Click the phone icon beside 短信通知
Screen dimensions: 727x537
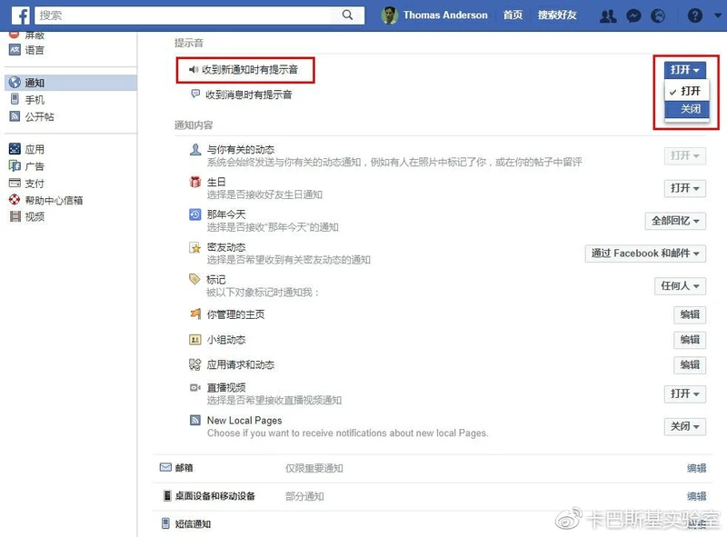pos(165,523)
